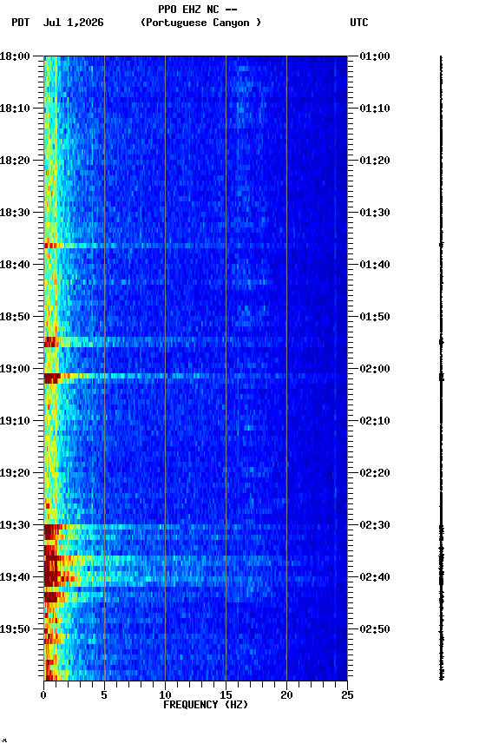The height and width of the screenshot is (750, 479).
Task: Click the 01:40 UTC time label
Action: [375, 265]
